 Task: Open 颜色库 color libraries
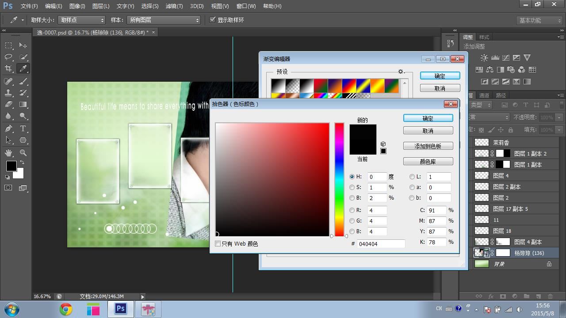(428, 162)
